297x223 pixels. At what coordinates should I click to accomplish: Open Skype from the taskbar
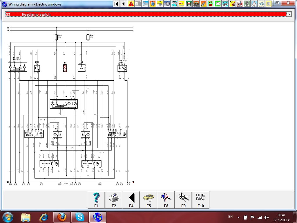[79, 217]
